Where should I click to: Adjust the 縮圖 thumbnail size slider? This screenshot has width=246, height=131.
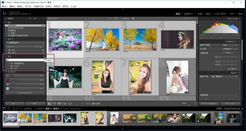pos(189,105)
